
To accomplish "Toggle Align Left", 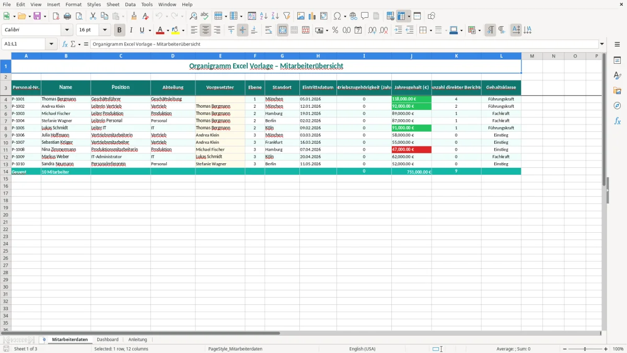I will [x=194, y=30].
